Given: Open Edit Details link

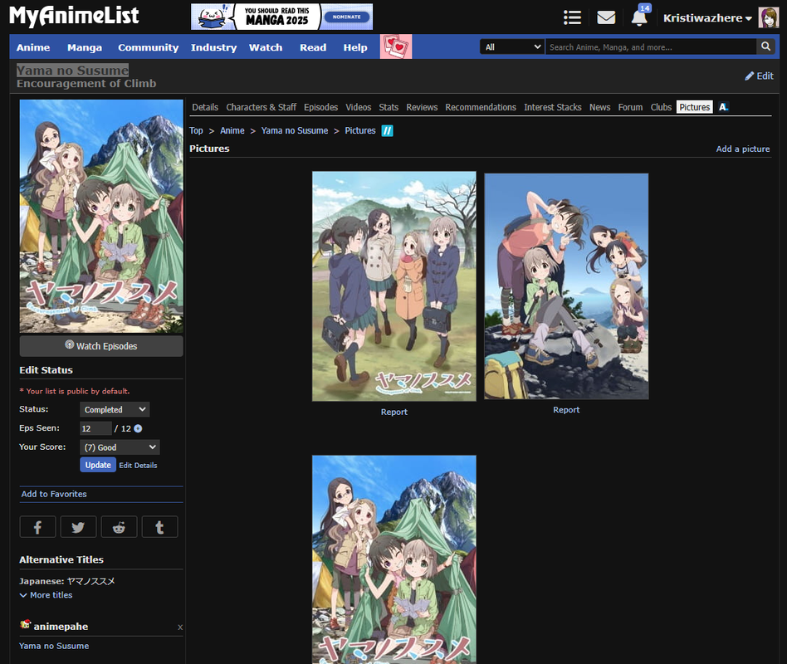Looking at the screenshot, I should click(x=138, y=466).
